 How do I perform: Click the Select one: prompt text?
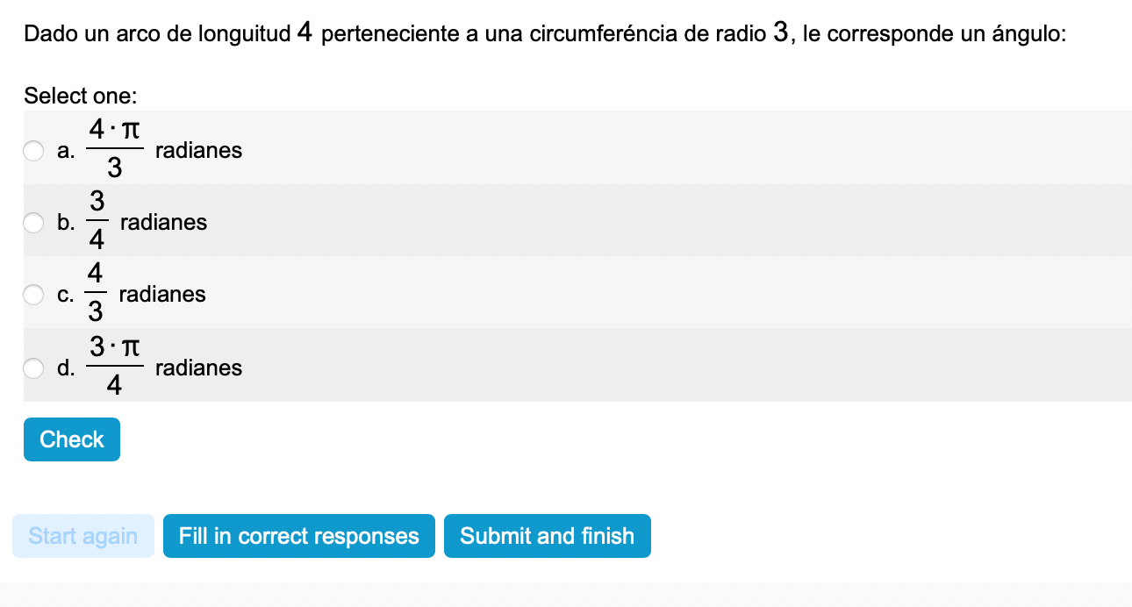(81, 96)
